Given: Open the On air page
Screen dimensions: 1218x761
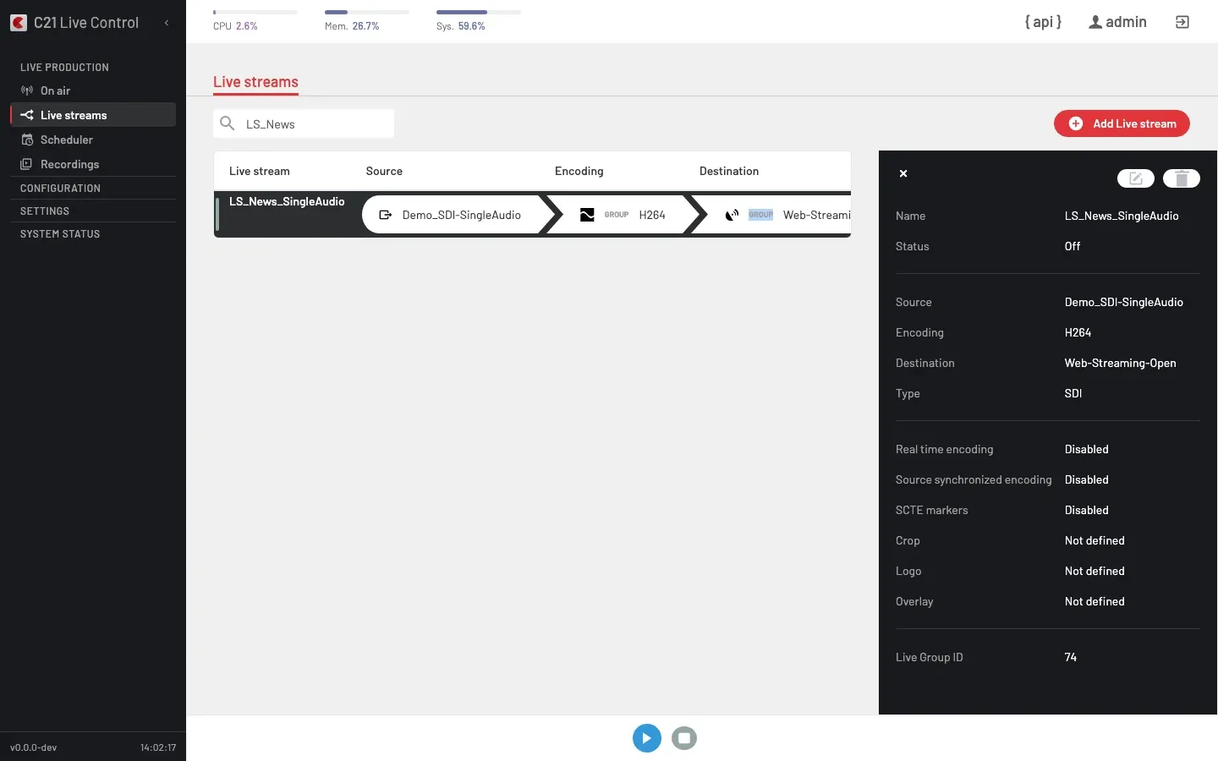Looking at the screenshot, I should (x=93, y=90).
